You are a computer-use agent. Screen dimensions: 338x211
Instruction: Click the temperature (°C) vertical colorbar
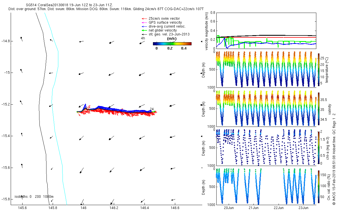click(x=319, y=69)
